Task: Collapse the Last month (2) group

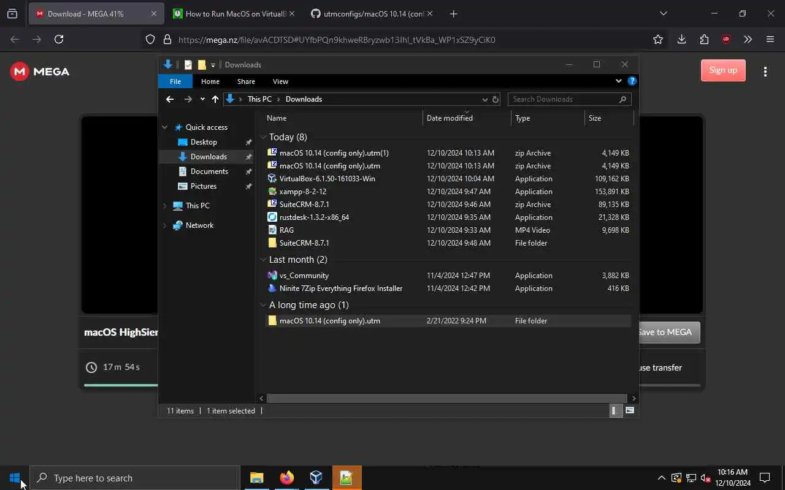Action: [263, 260]
